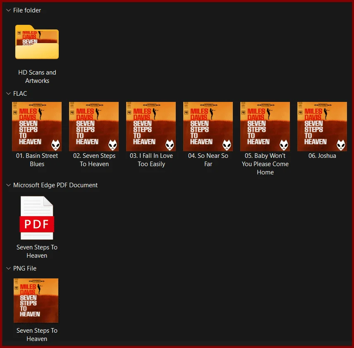Viewport: 354px width, 348px height.
Task: Collapse the File folder group chevron
Action: coord(8,10)
